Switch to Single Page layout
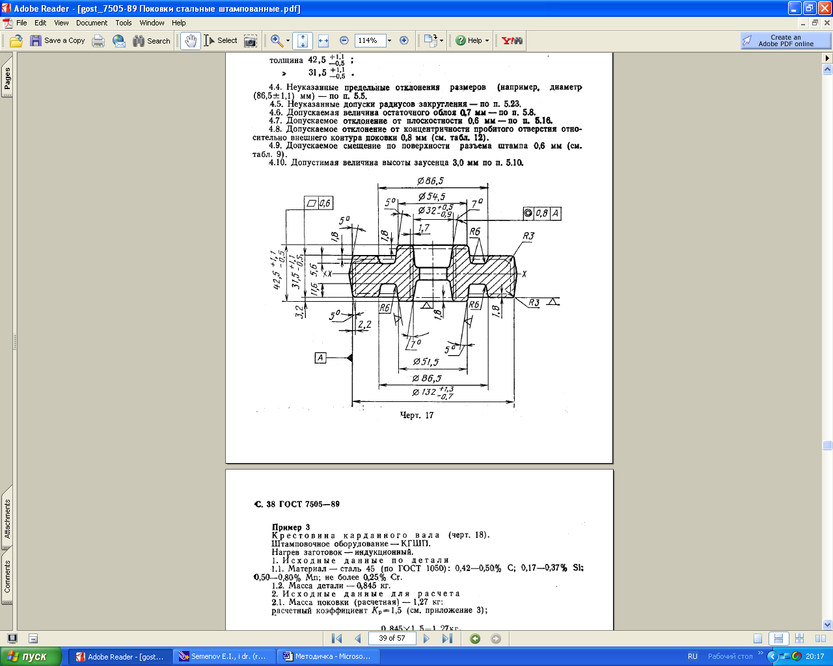 (758, 639)
